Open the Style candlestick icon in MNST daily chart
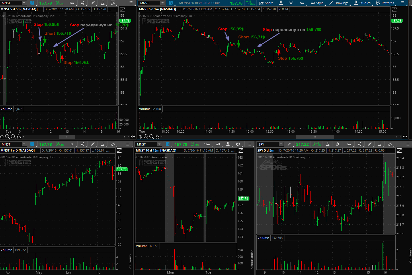This screenshot has height=275, width=412. (x=83, y=144)
